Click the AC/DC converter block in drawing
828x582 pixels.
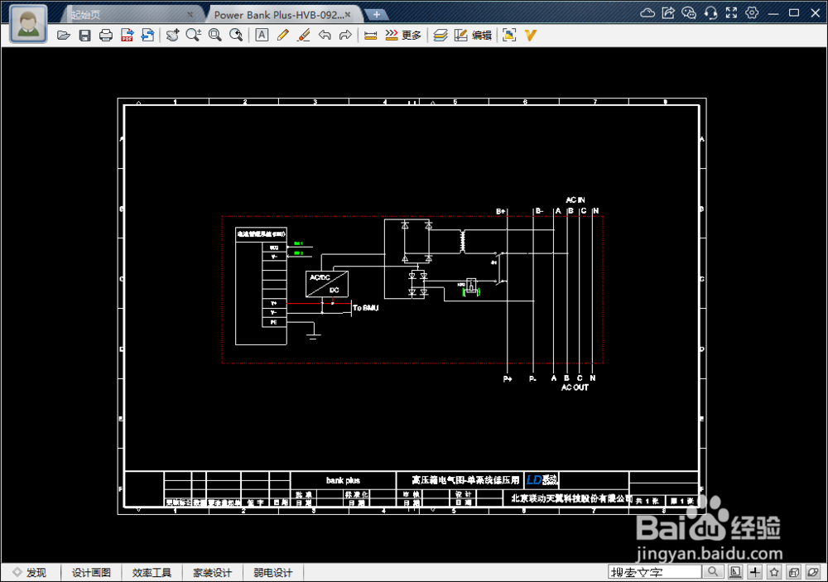click(327, 284)
